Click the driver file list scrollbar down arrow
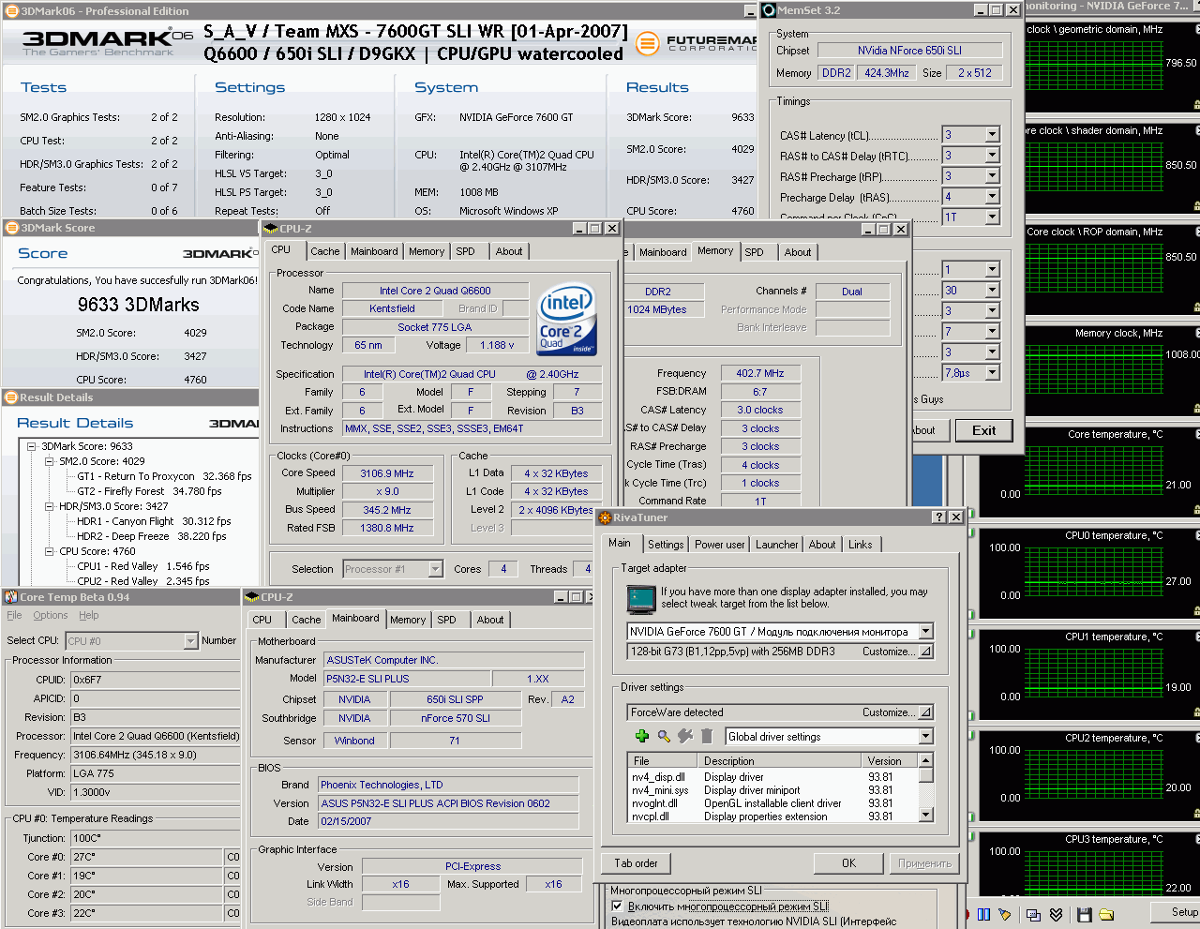This screenshot has height=929, width=1200. (926, 816)
